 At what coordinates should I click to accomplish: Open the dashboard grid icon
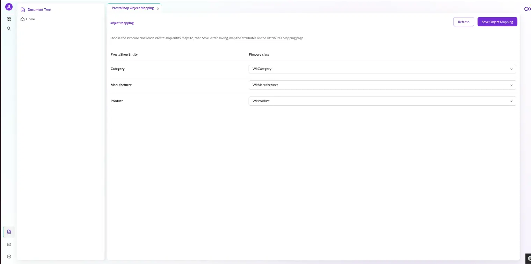[x=9, y=19]
